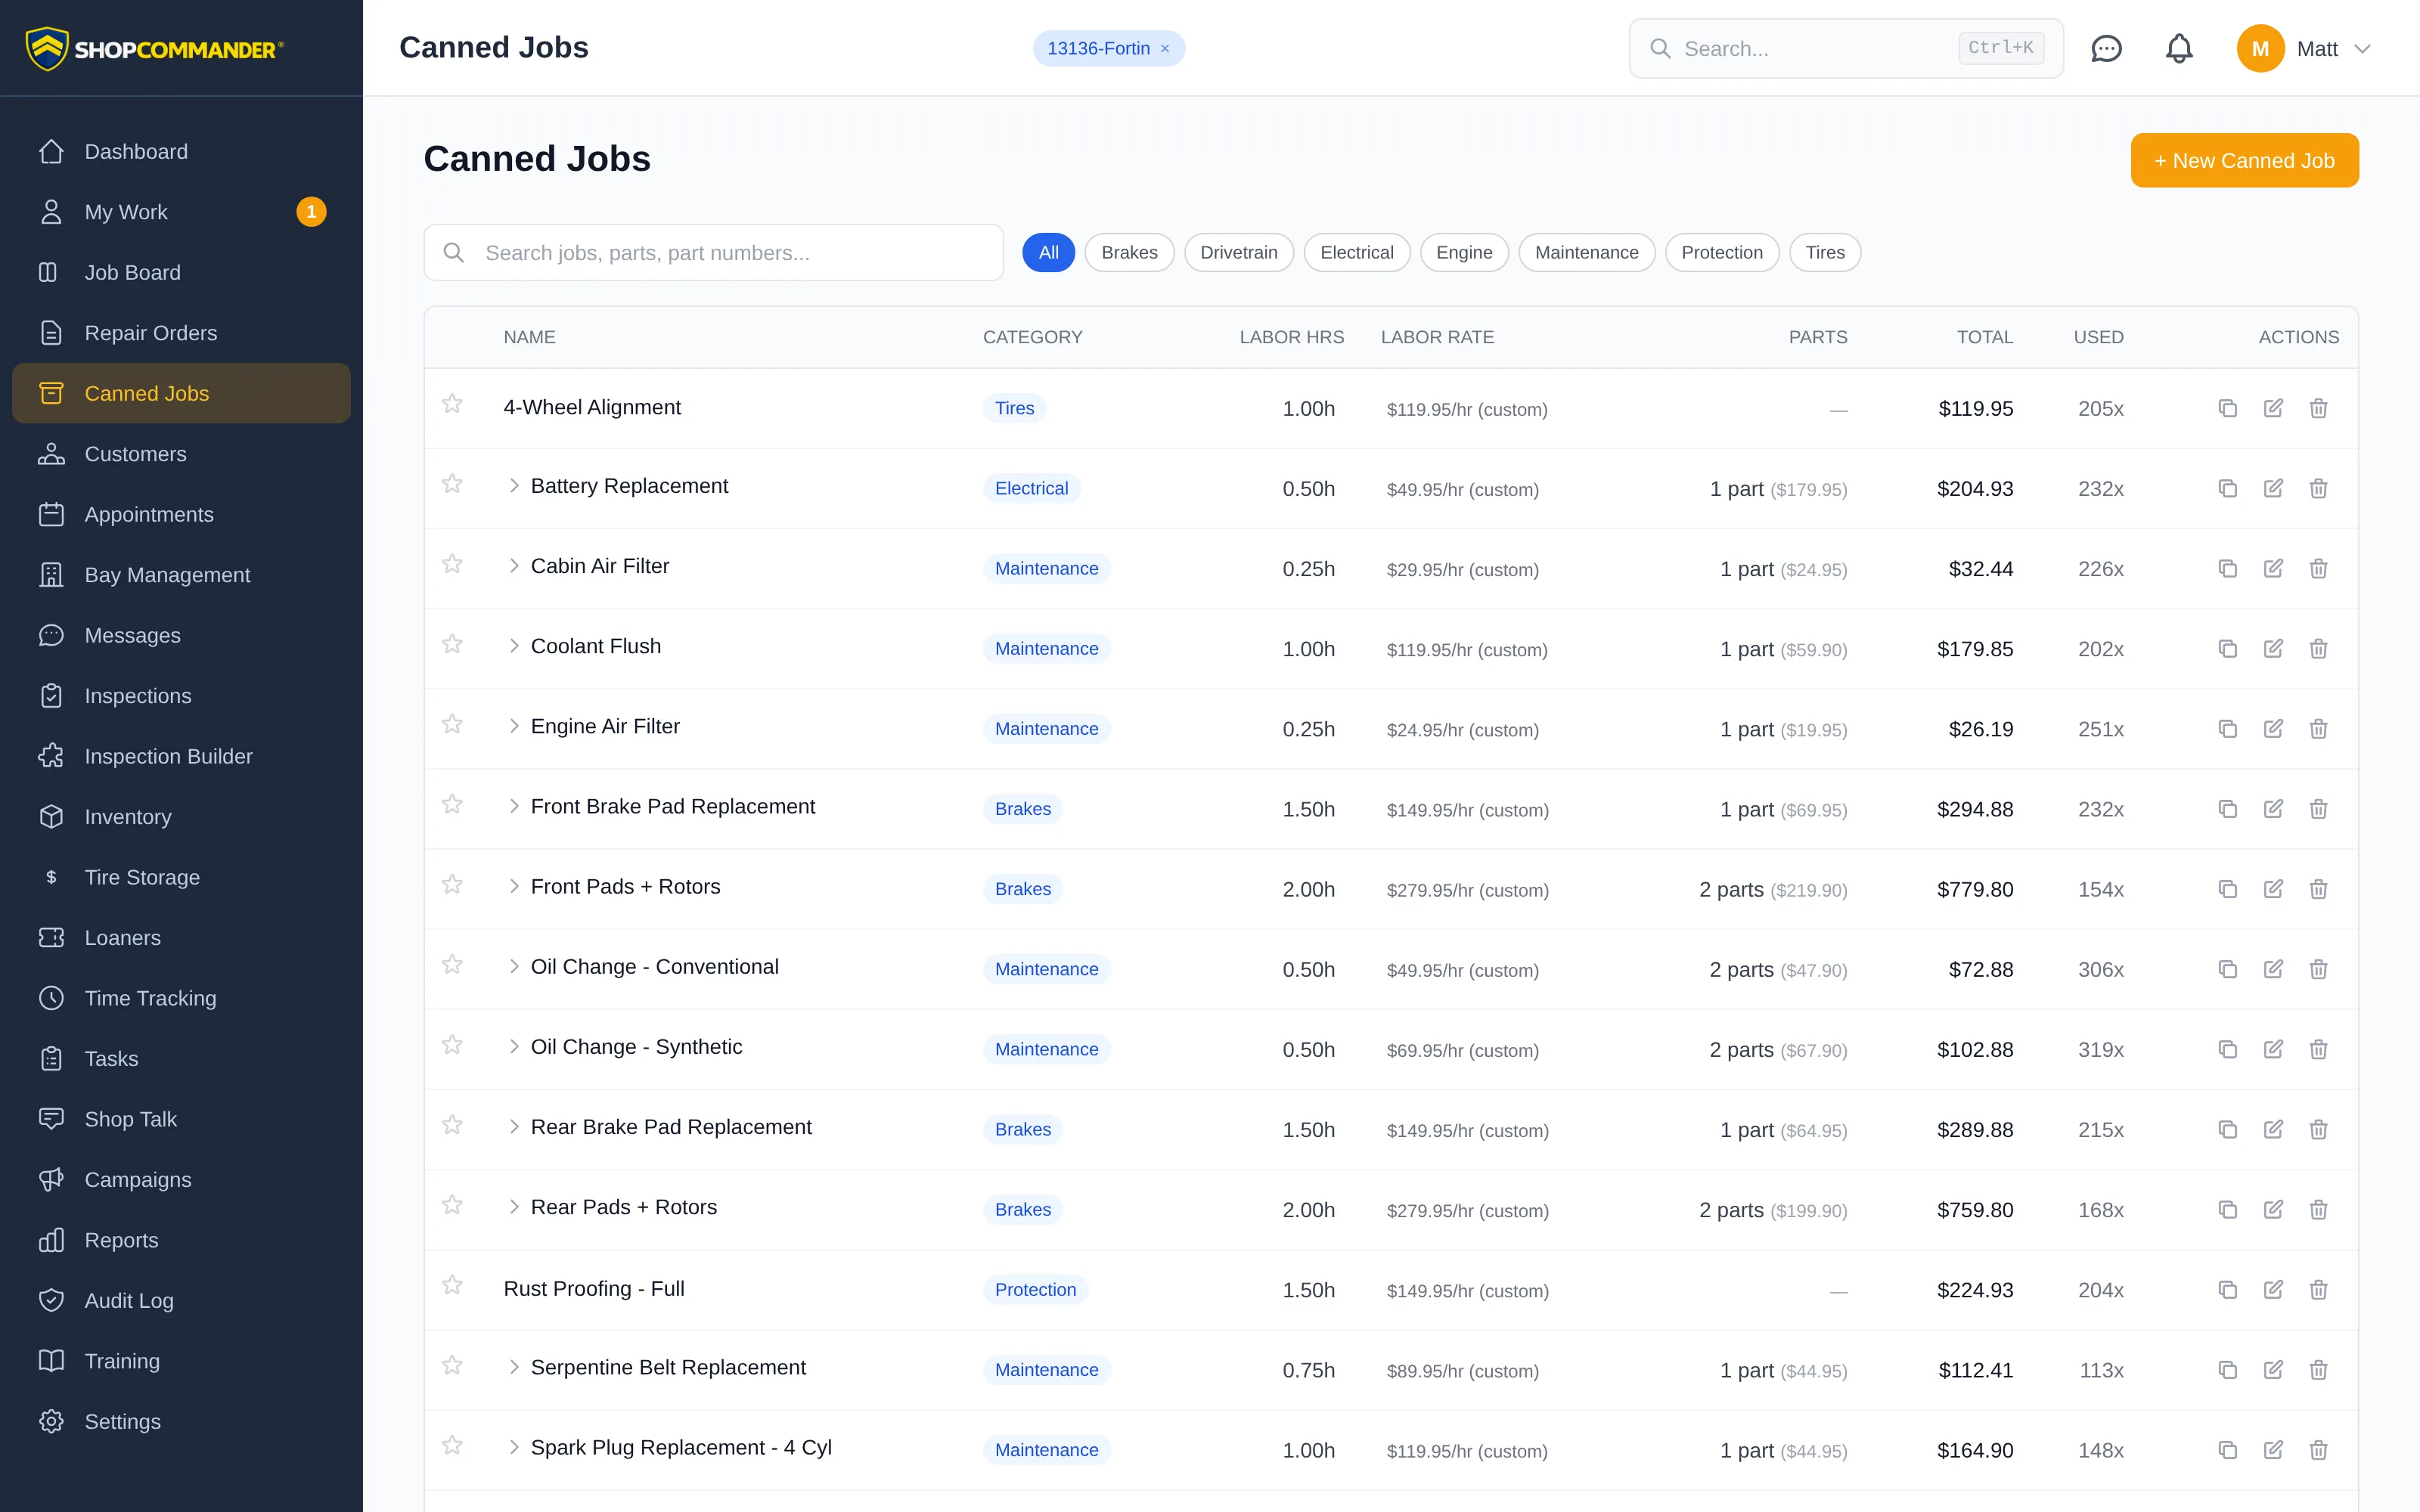The image size is (2420, 1512).
Task: Open My Work in sidebar
Action: (x=181, y=211)
